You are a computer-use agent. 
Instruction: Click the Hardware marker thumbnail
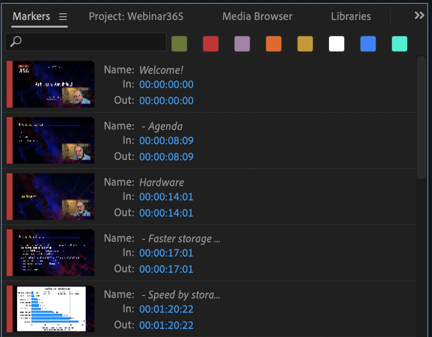(53, 197)
